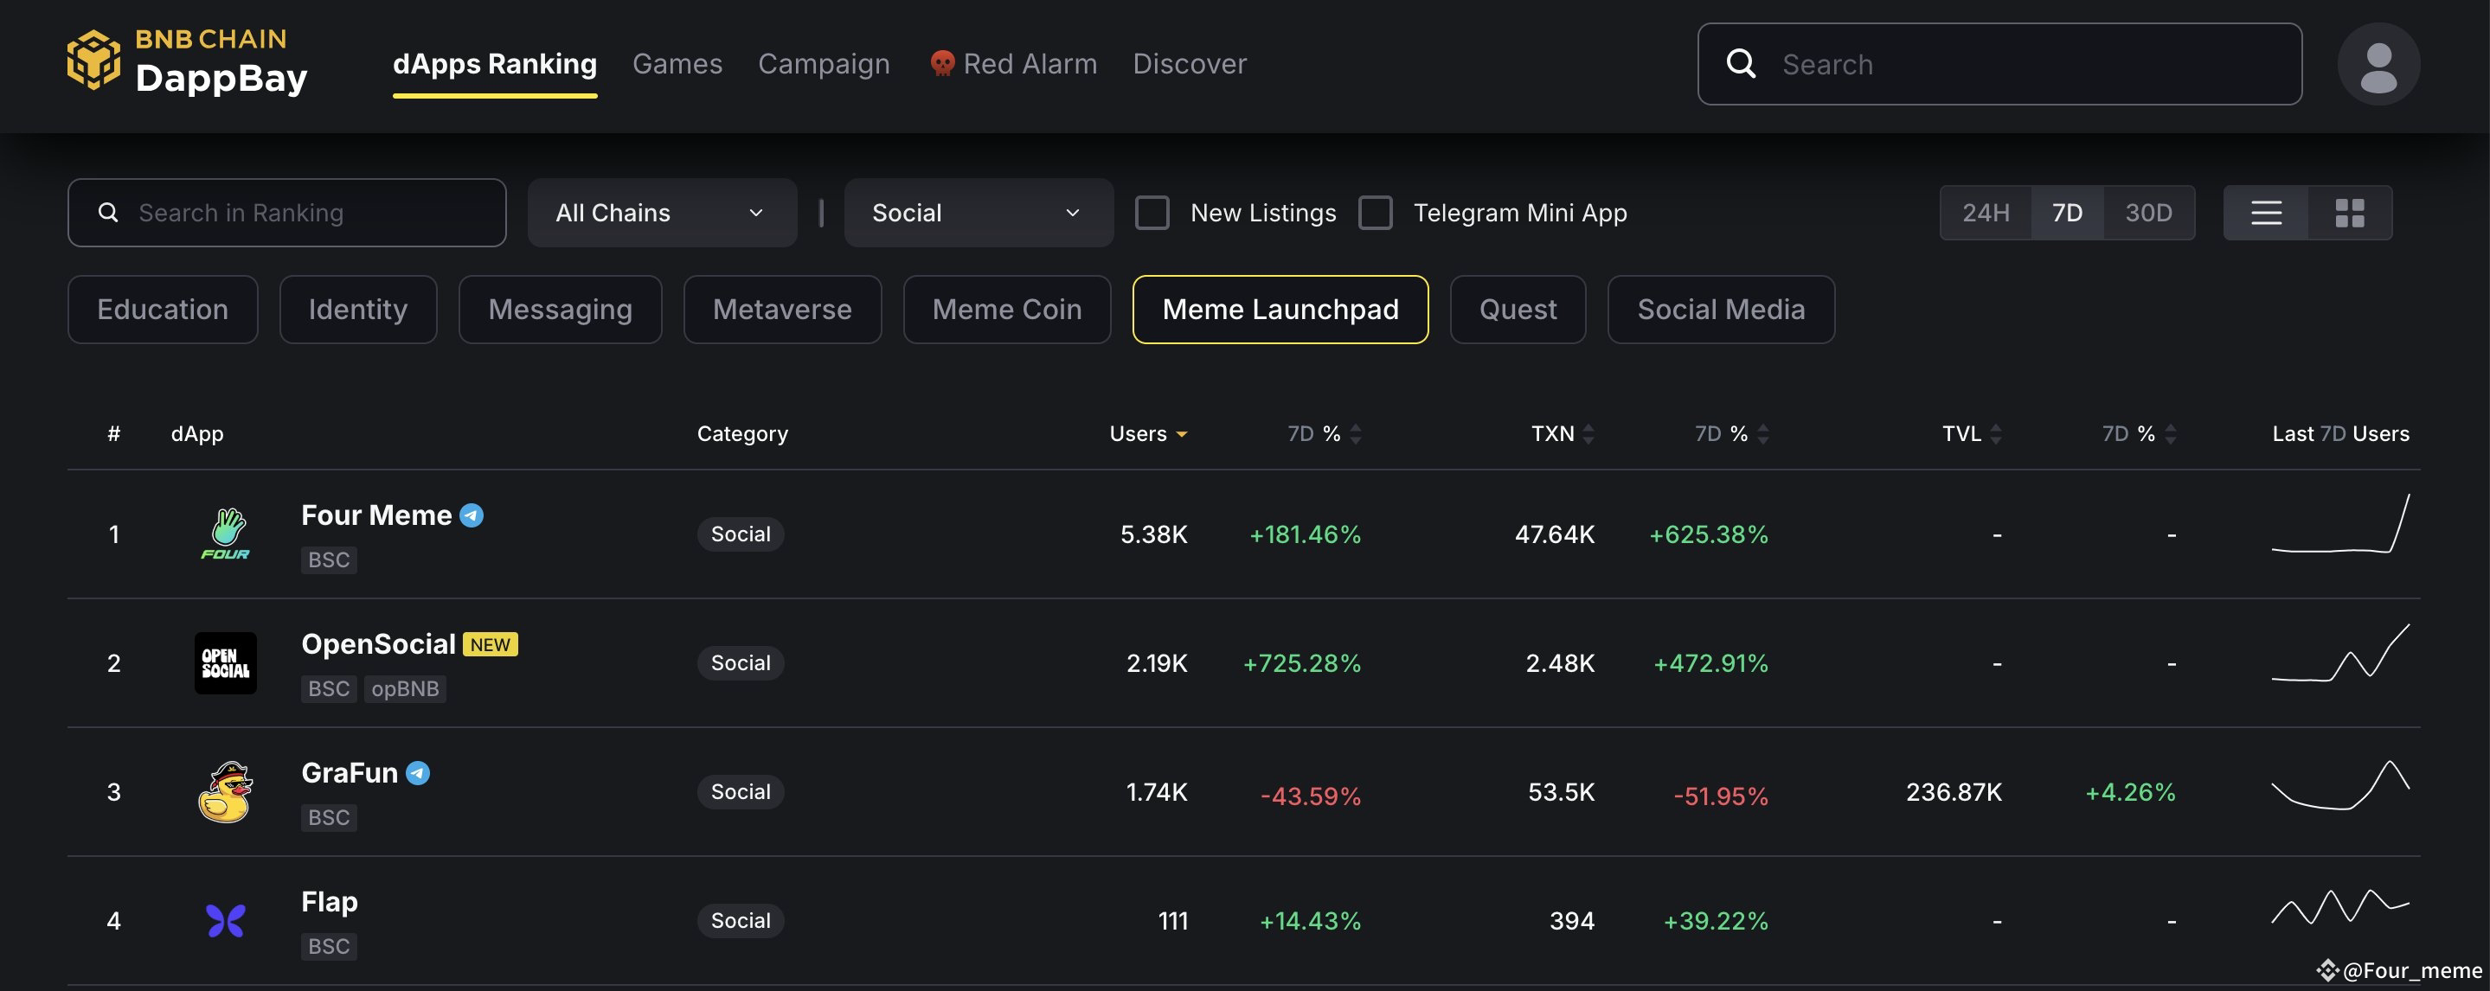Switch to grid view layout icon
The image size is (2490, 991).
coord(2349,213)
